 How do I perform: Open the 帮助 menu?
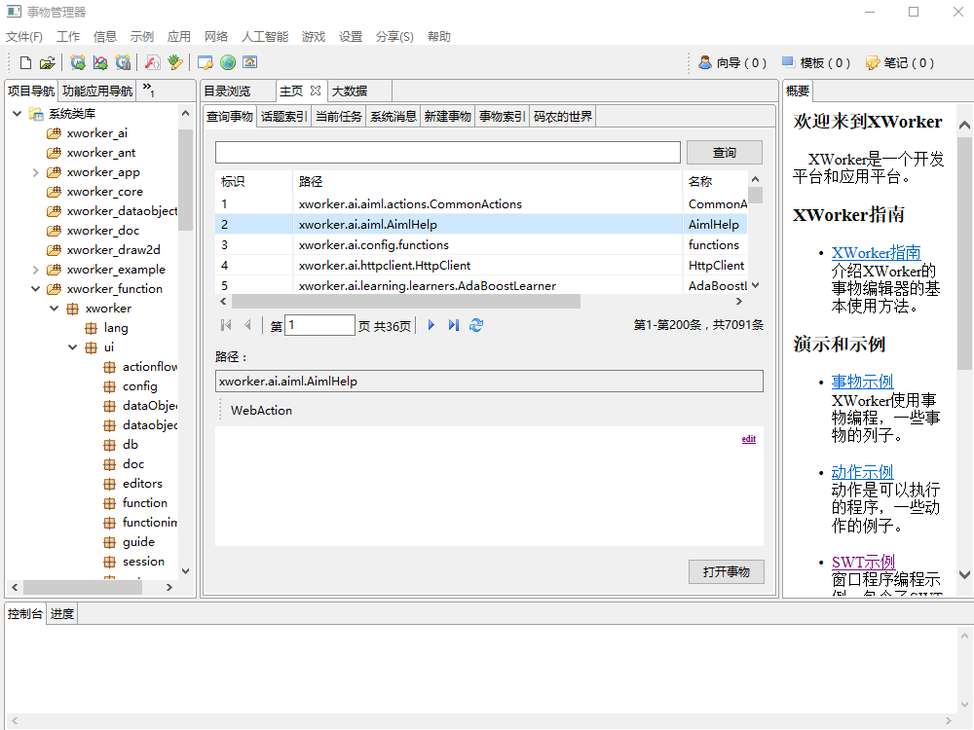(x=439, y=37)
